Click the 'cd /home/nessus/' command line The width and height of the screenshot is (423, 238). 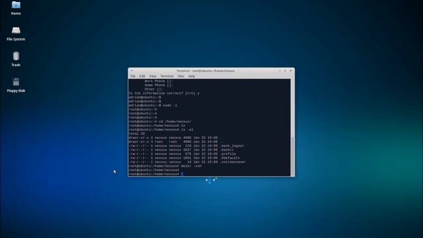point(160,122)
